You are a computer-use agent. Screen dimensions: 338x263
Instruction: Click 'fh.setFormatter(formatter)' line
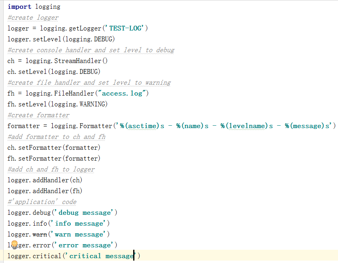point(54,159)
